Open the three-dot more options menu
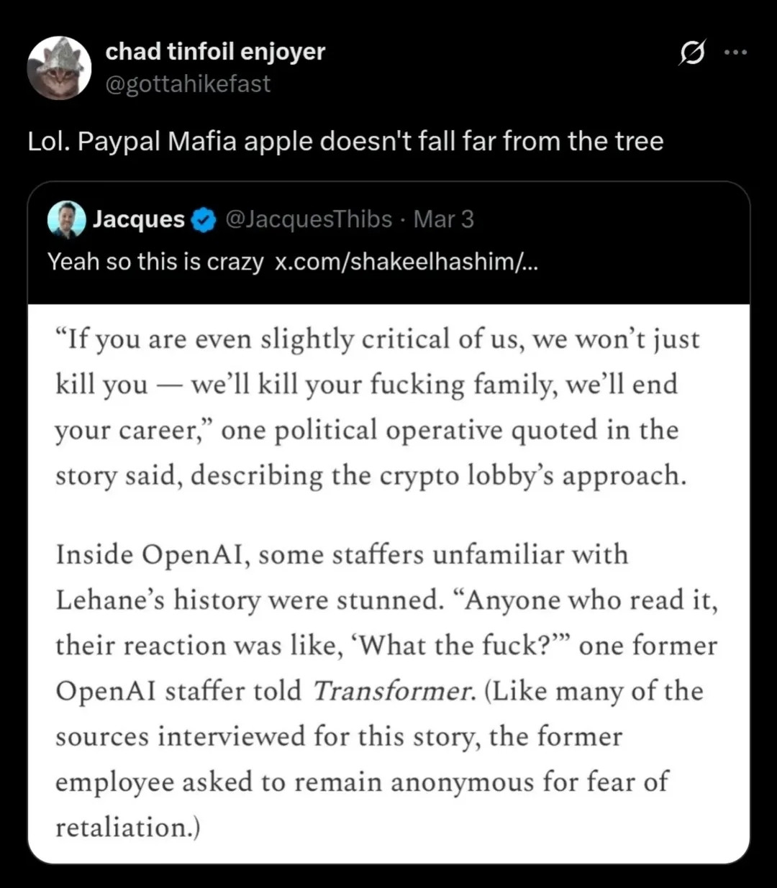Viewport: 777px width, 888px height. click(735, 52)
